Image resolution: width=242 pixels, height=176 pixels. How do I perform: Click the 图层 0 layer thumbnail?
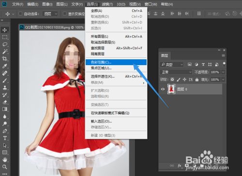coord(171,89)
